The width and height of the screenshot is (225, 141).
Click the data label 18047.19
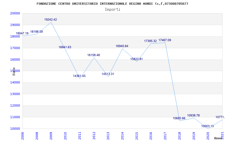click(22, 33)
